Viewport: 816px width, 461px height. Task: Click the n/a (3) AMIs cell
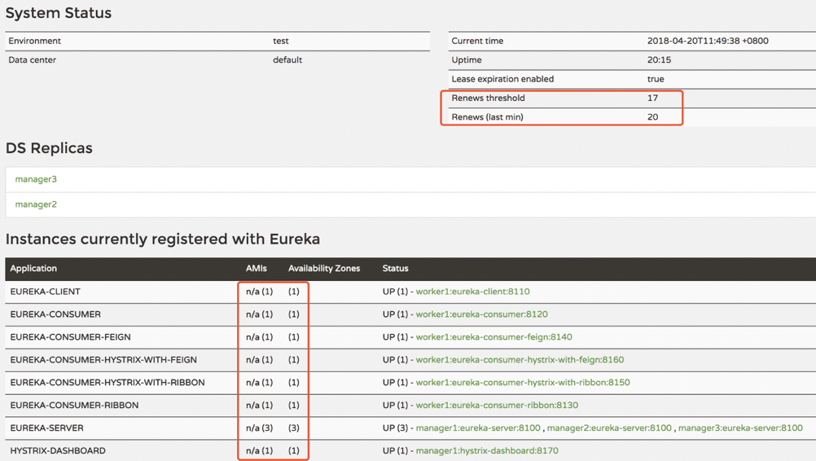(259, 428)
